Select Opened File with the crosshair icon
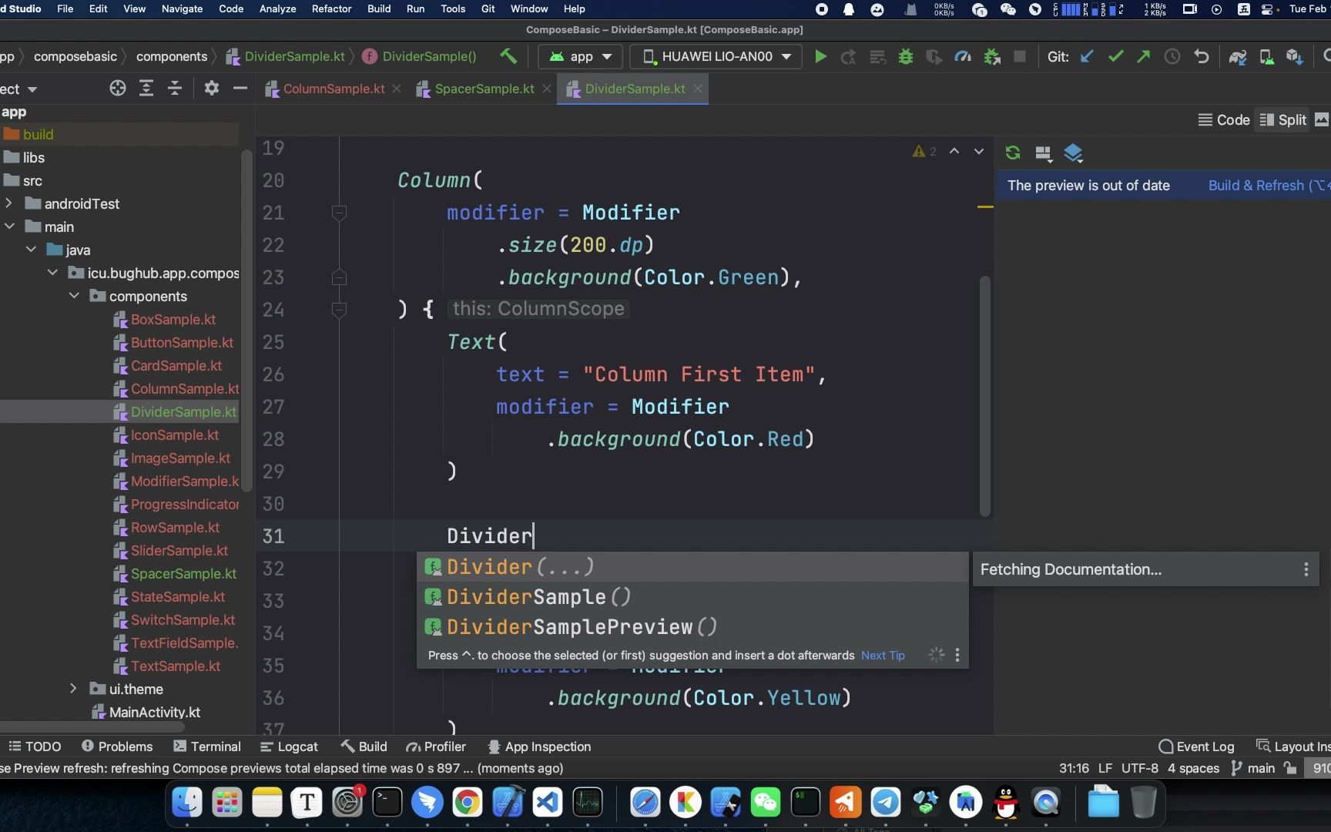 click(117, 88)
